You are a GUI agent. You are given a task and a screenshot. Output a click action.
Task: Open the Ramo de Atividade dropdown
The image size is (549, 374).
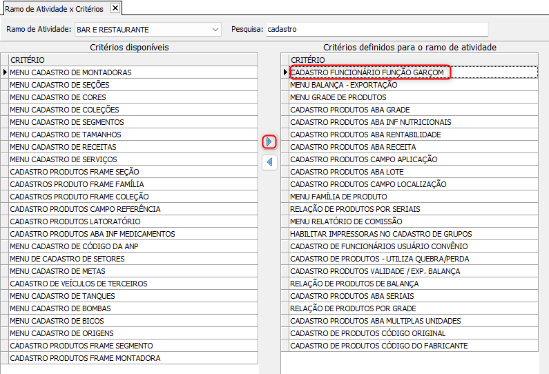tap(215, 30)
